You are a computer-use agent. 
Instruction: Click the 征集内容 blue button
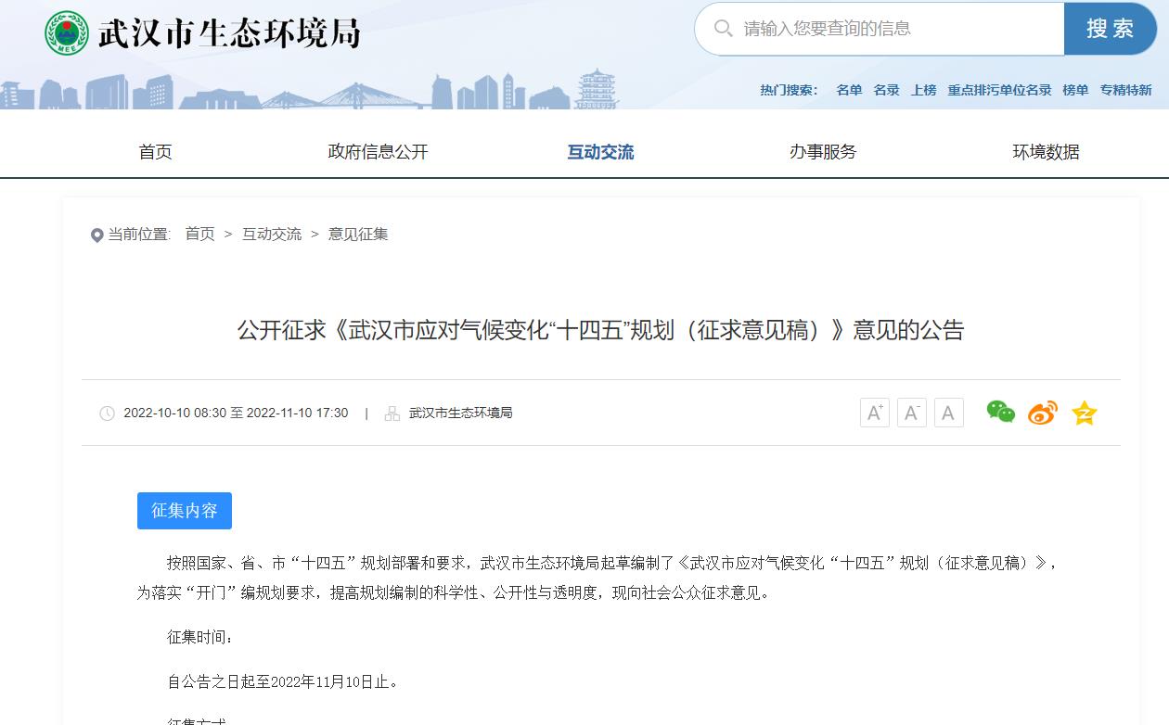tap(184, 511)
